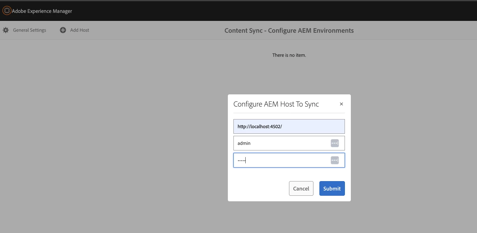The height and width of the screenshot is (233, 477).
Task: Click the host URL field with localhost:4502
Action: (289, 126)
